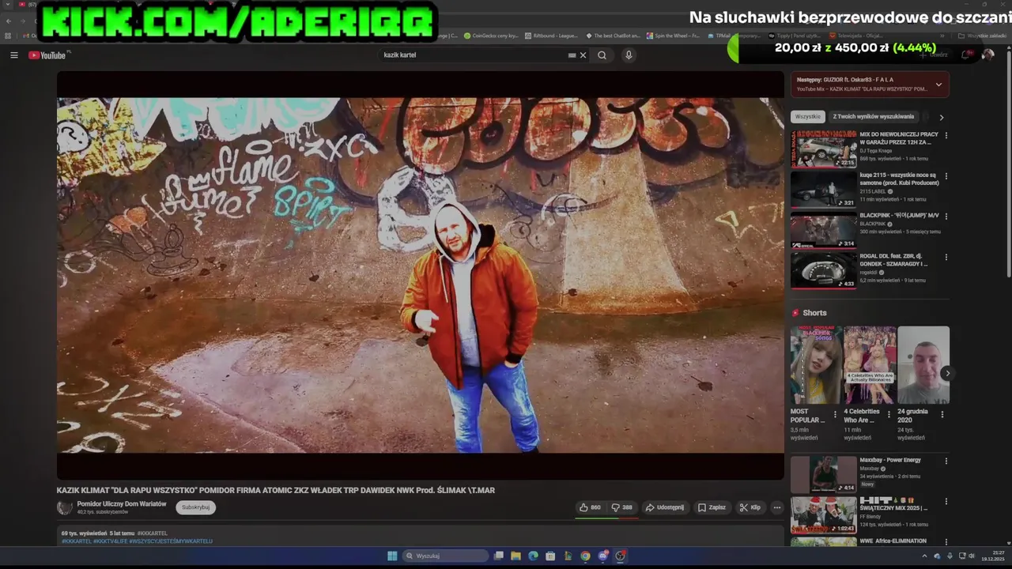Open kuqe 2115 wszystkie noce thumbnail
This screenshot has height=569, width=1012.
tap(824, 188)
